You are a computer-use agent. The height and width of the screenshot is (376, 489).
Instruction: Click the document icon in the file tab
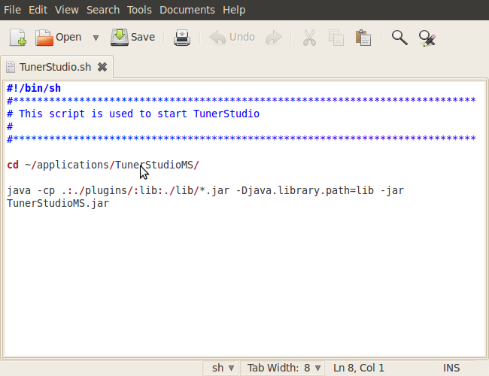[11, 67]
